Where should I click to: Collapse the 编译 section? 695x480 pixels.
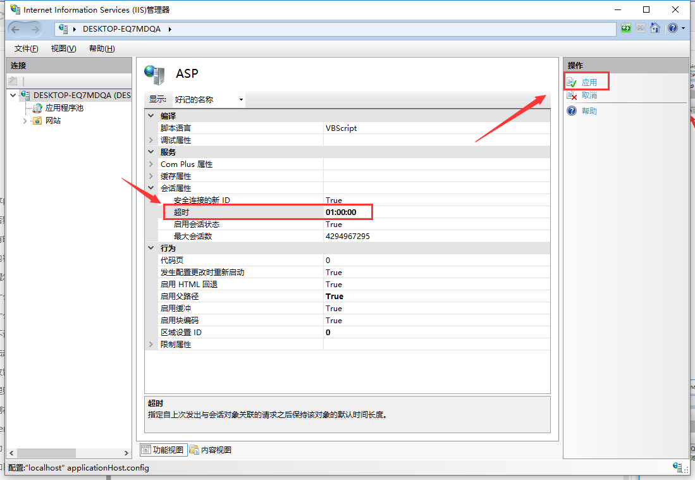151,116
